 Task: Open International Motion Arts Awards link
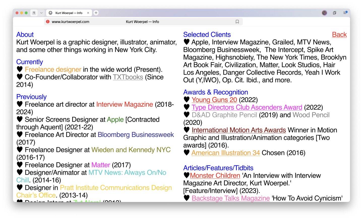point(238,130)
